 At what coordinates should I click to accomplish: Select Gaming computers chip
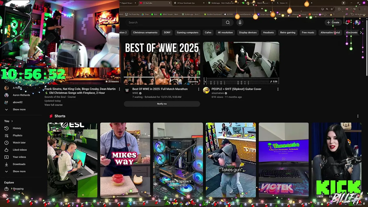click(x=187, y=32)
